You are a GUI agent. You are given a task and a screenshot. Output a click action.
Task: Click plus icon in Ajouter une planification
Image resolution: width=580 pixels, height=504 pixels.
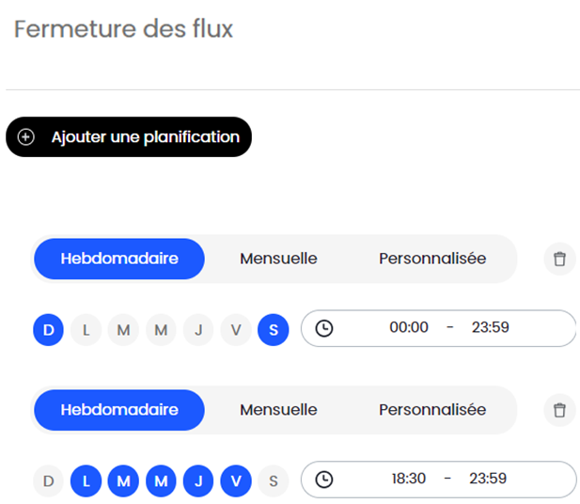26,137
